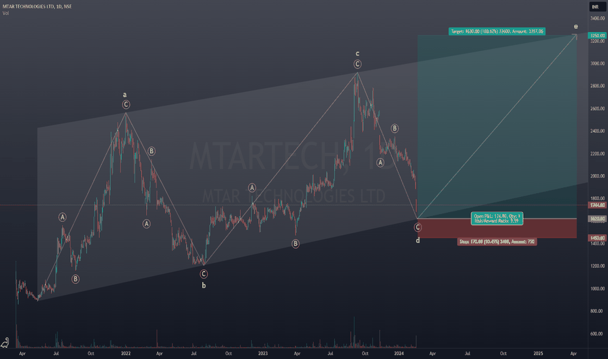Select the green Target label box

(497, 31)
